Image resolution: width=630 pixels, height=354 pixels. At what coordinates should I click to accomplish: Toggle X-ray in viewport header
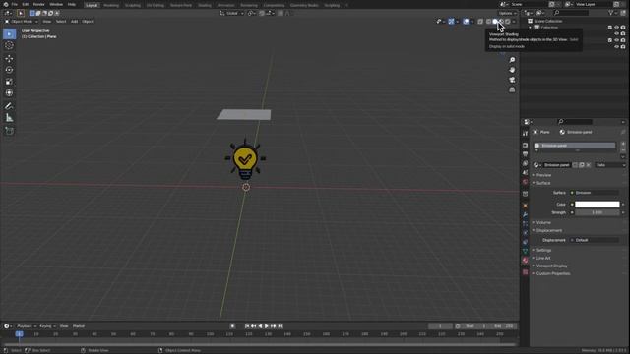click(x=480, y=22)
